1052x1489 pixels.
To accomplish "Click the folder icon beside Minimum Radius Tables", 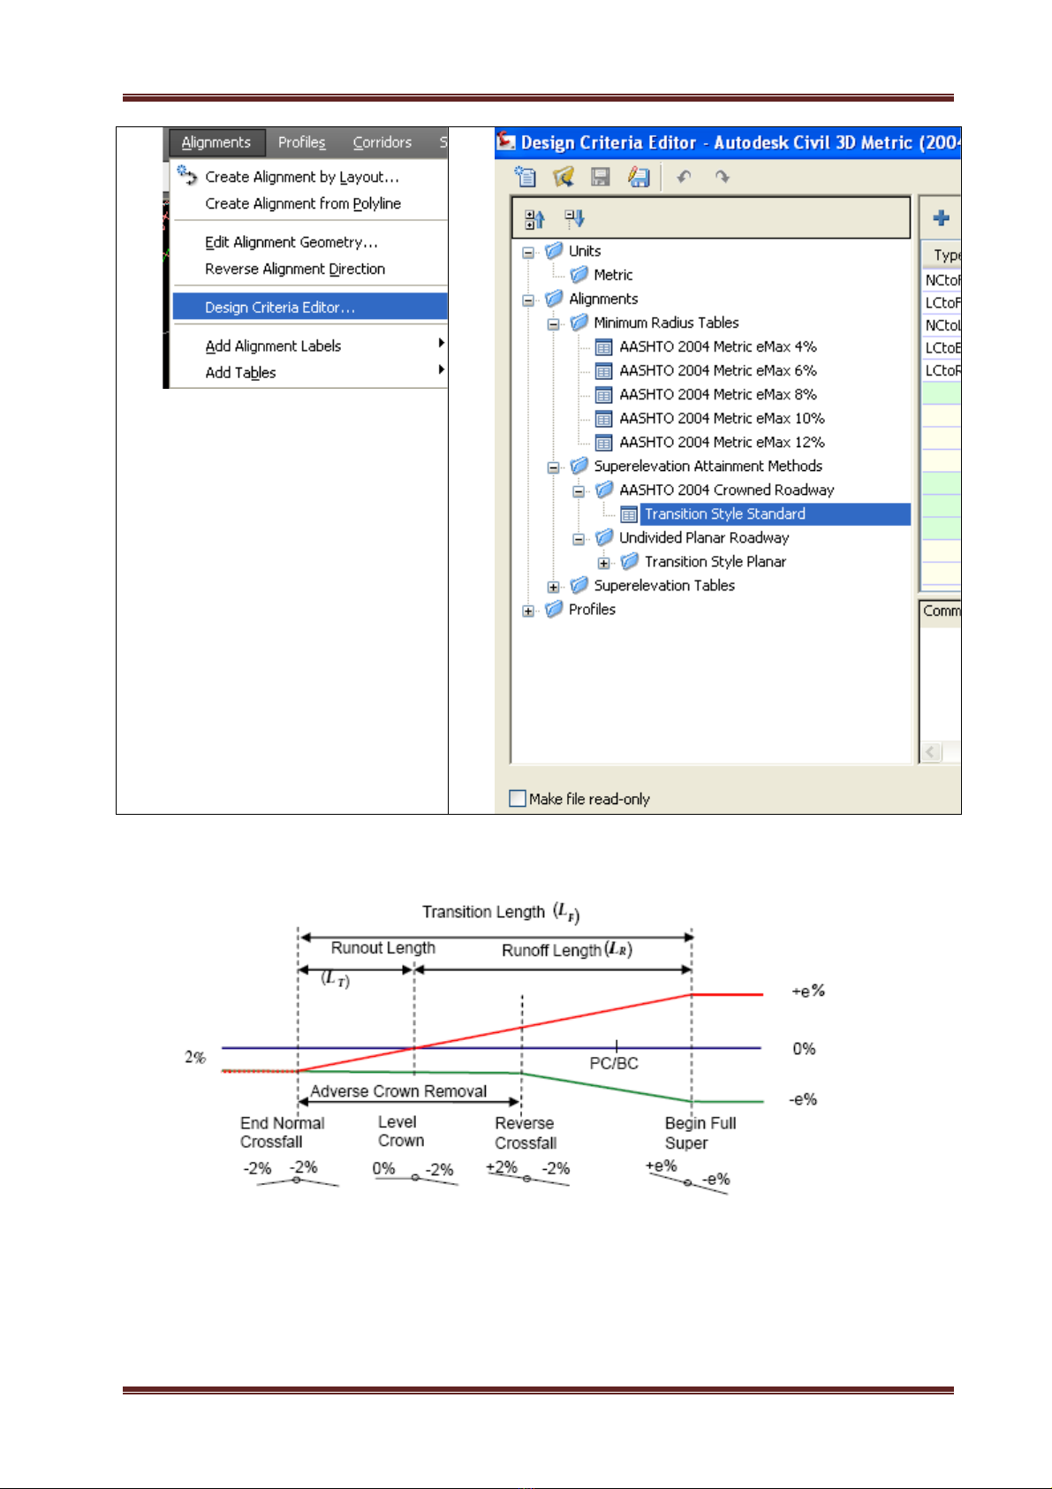I will point(579,323).
